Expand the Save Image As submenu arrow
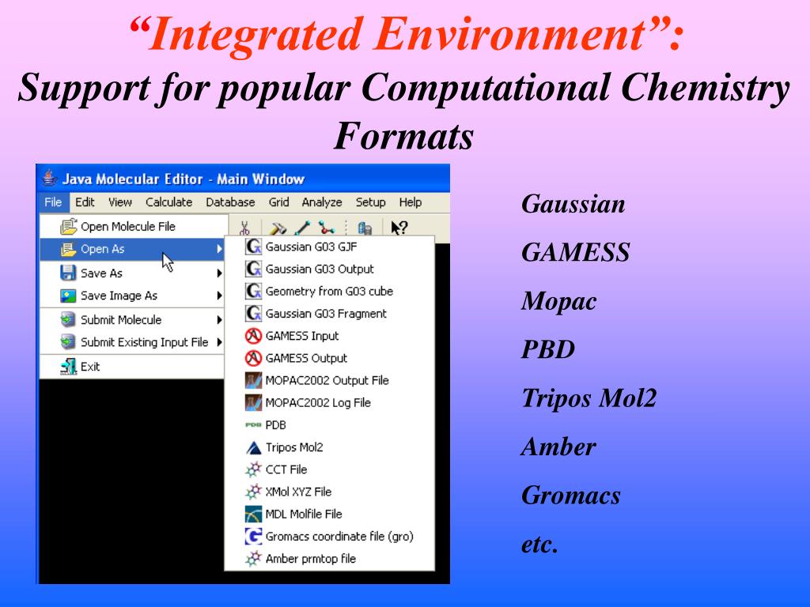 220,296
